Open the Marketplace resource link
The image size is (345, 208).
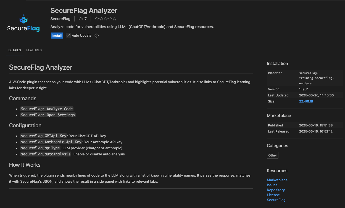pyautogui.click(x=277, y=180)
